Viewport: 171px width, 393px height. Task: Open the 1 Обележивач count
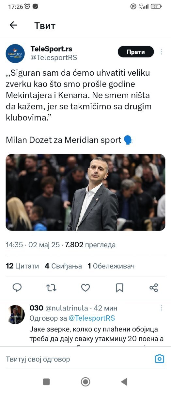(111, 266)
